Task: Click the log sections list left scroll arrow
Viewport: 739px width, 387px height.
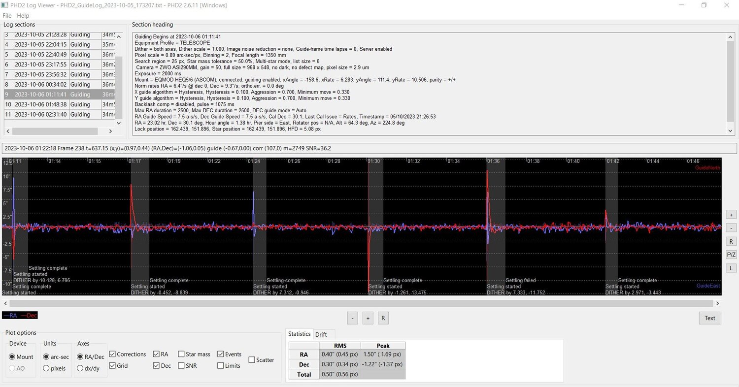Action: (7, 131)
